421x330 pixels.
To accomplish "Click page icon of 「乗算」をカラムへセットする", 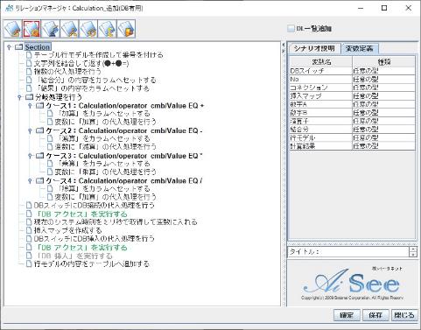I will (50, 164).
